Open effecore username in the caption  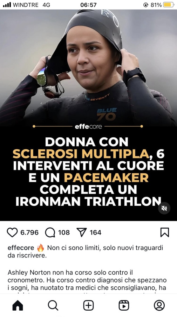click(x=21, y=248)
